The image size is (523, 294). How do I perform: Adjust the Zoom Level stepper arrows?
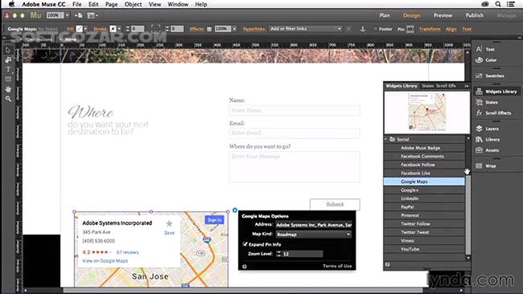coord(279,254)
